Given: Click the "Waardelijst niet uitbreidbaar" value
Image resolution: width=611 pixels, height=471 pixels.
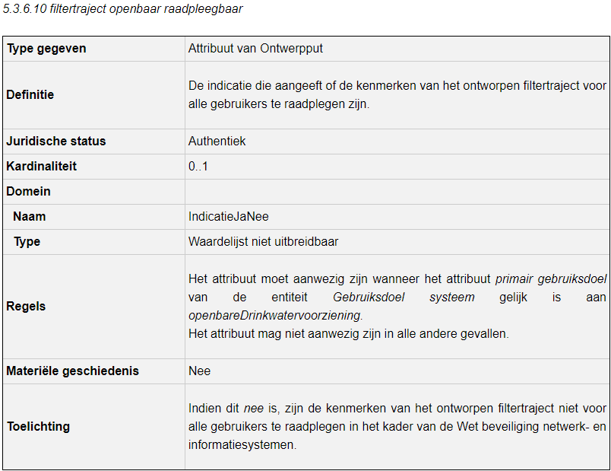Looking at the screenshot, I should 263,242.
